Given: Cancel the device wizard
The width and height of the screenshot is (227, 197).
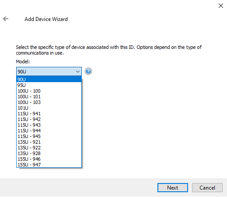Looking at the screenshot, I should [207, 187].
